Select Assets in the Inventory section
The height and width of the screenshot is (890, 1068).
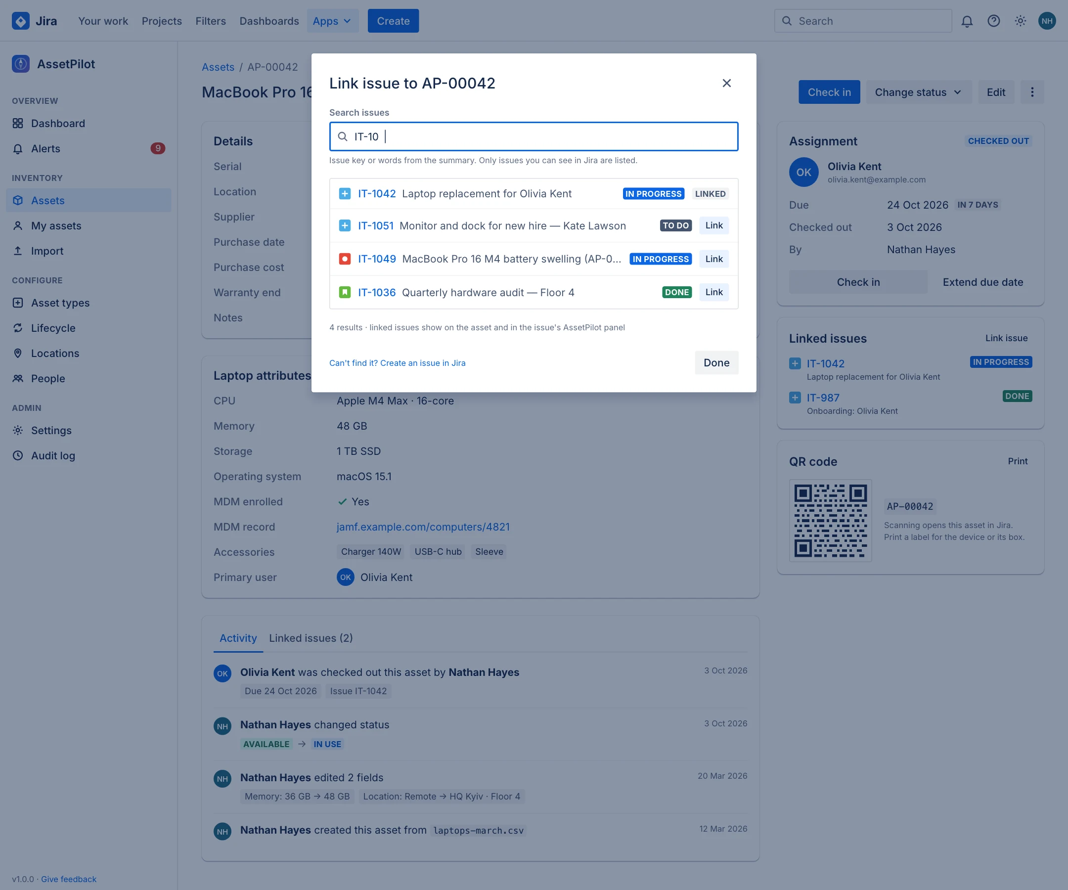click(89, 200)
